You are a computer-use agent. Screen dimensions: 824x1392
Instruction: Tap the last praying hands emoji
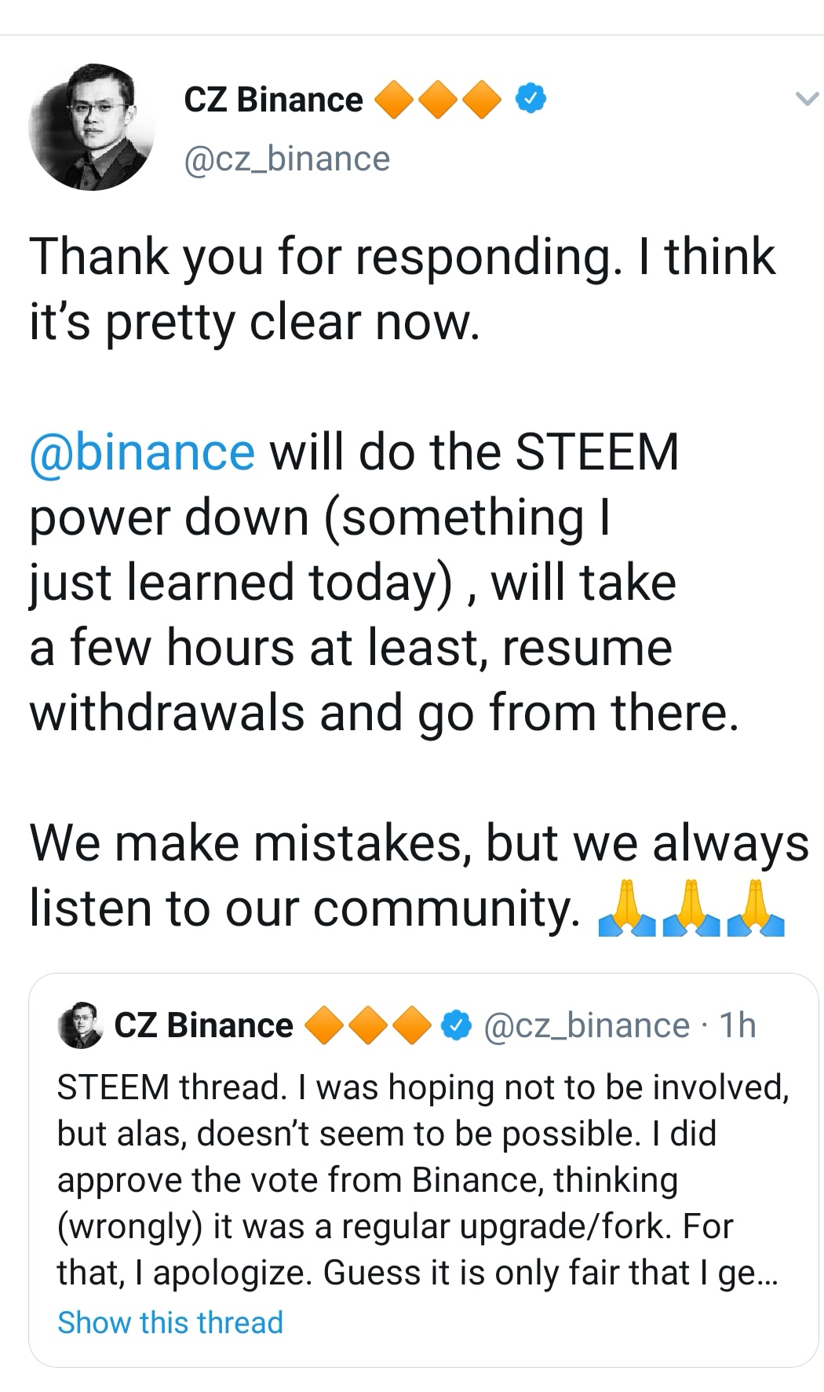point(756,909)
